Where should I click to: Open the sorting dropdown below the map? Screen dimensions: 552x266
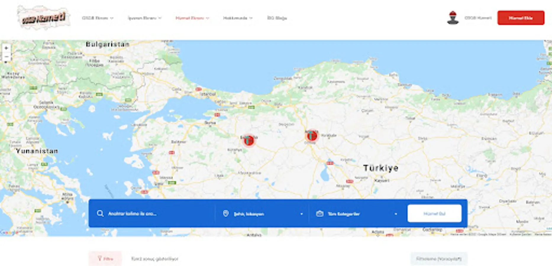439,259
